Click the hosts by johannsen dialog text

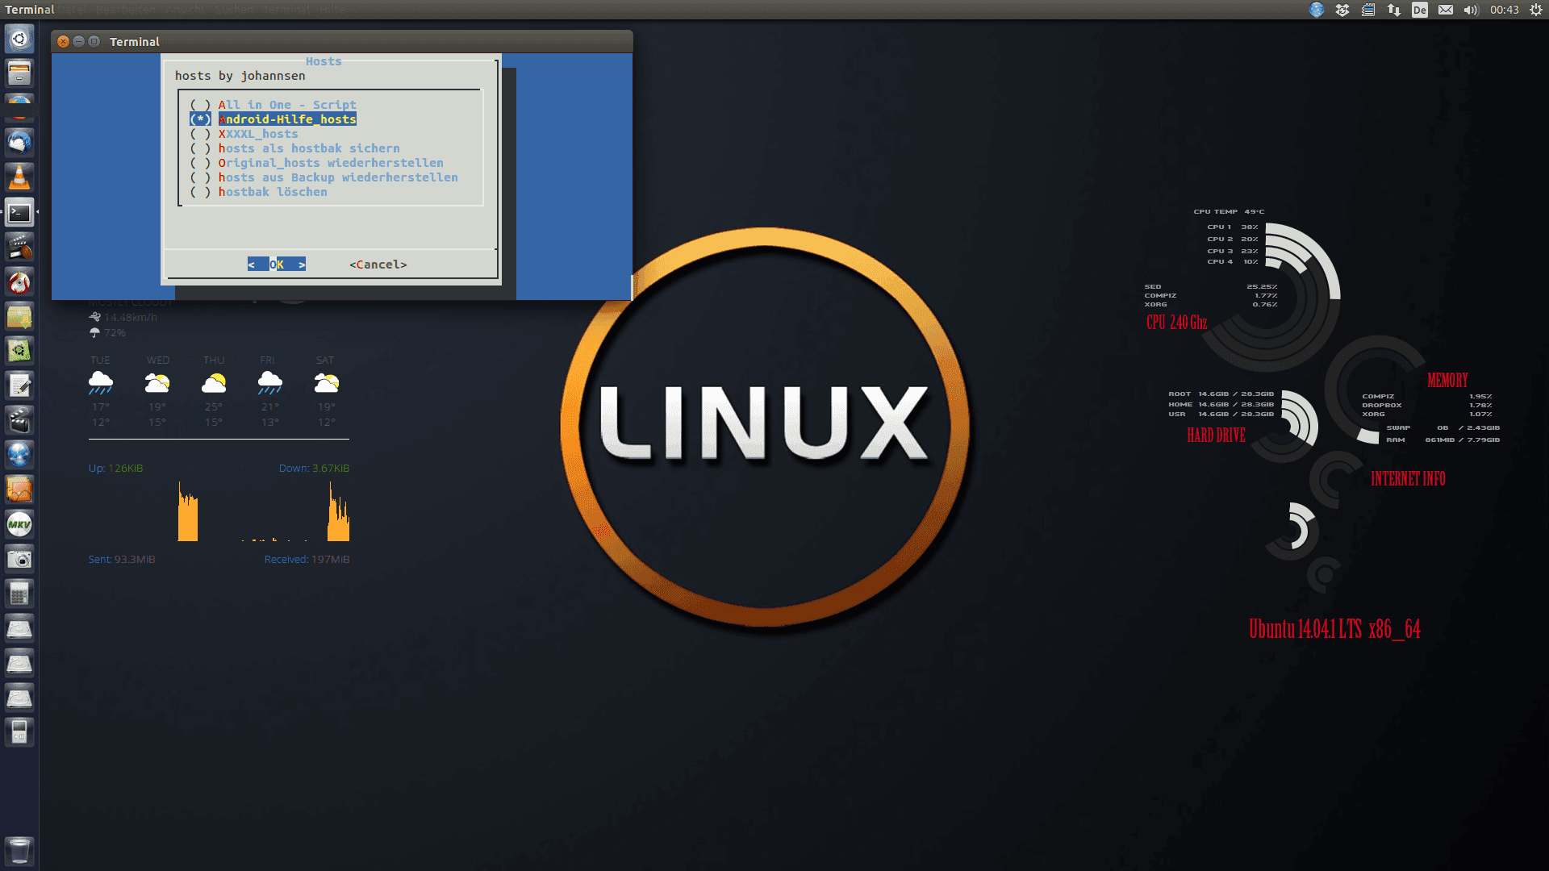[x=240, y=76]
